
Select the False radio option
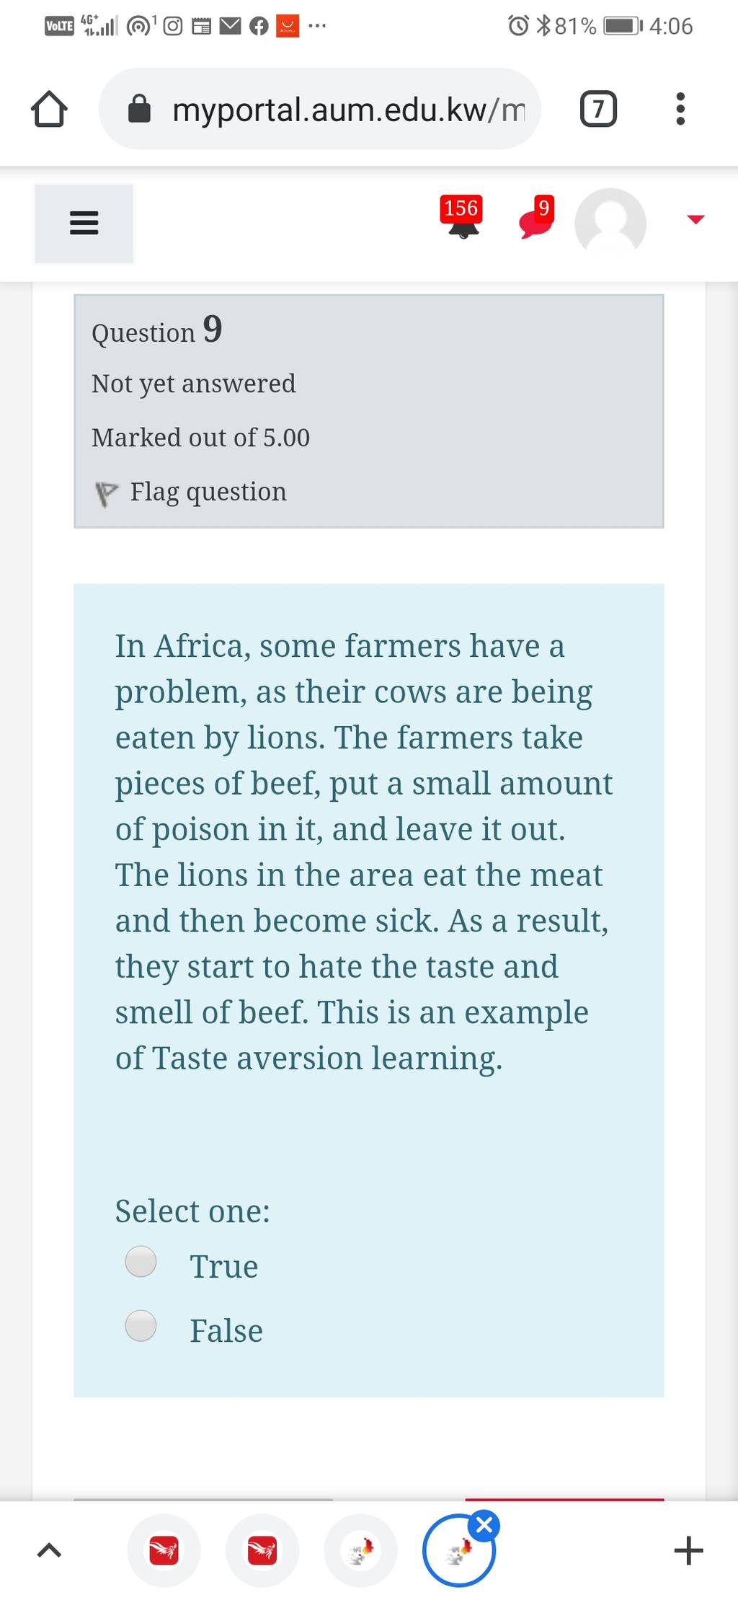141,1325
